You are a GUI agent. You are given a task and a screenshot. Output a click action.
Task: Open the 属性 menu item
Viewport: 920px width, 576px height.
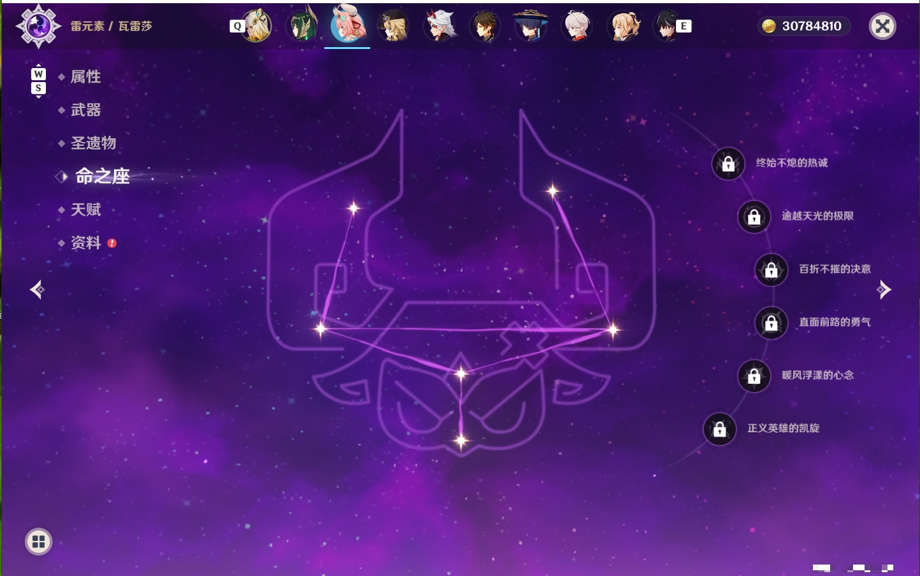pos(86,77)
